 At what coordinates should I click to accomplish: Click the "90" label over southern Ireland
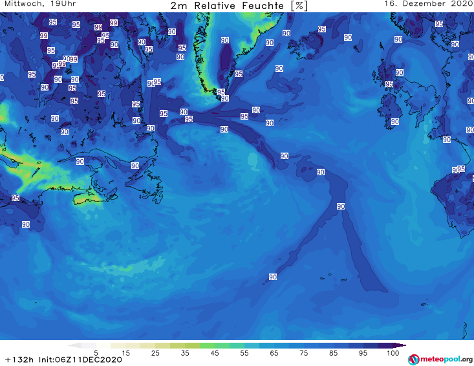pos(395,122)
